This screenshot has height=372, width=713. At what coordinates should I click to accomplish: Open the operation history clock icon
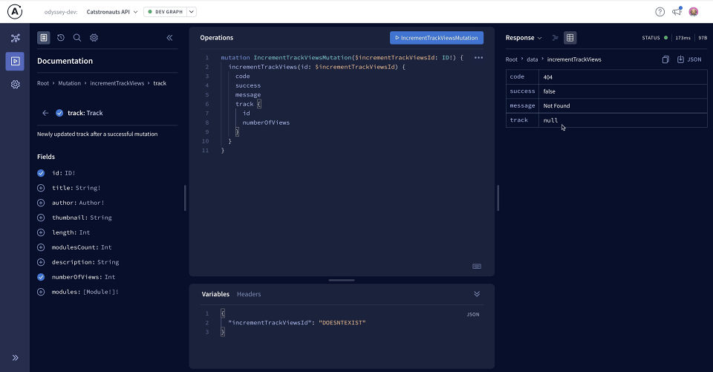tap(60, 38)
